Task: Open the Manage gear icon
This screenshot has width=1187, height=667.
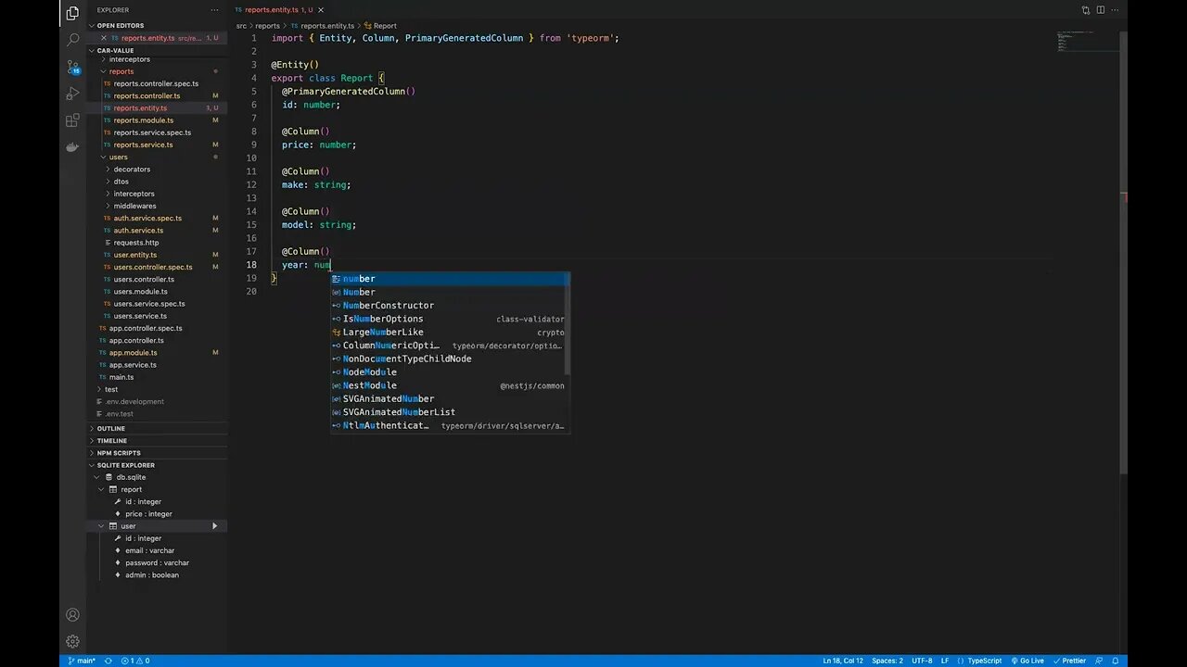Action: click(72, 641)
